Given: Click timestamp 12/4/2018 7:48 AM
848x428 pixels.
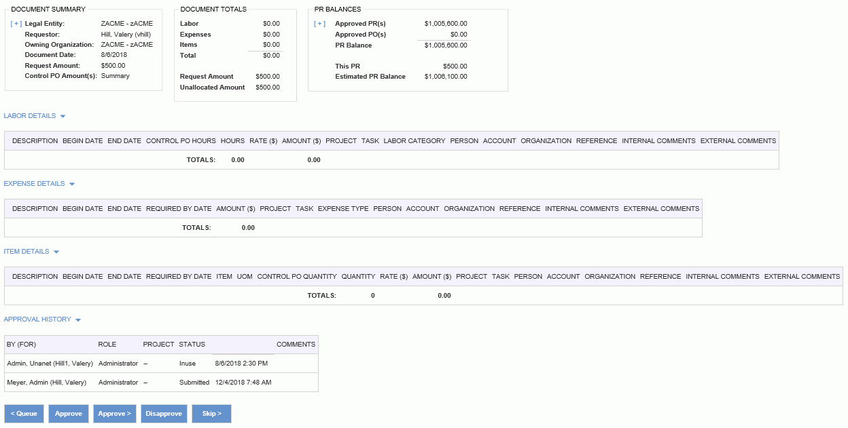Looking at the screenshot, I should 243,383.
